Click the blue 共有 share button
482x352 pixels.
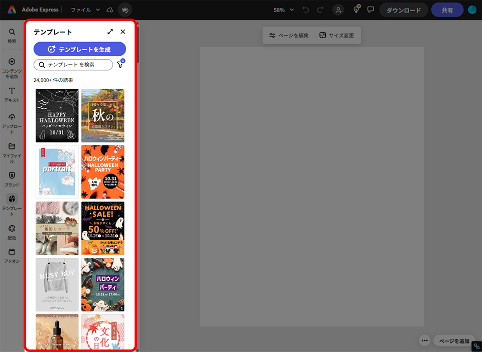447,10
